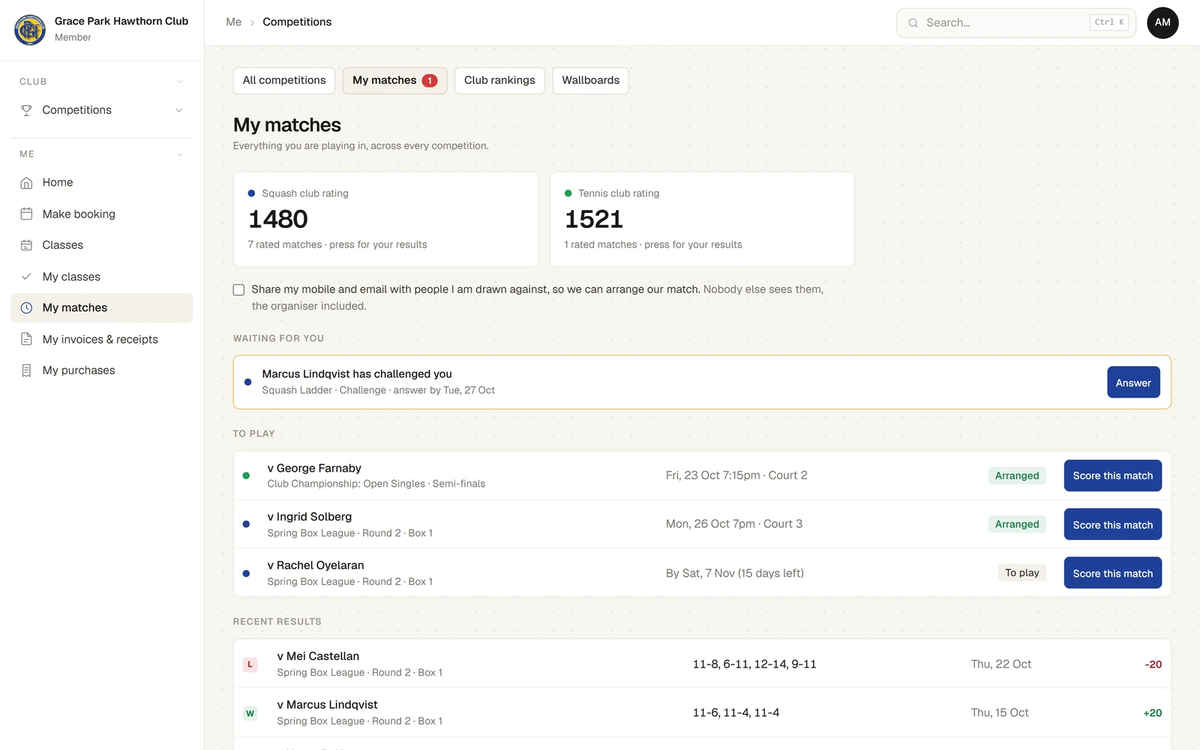
Task: Click the Grace Park Hawthorn Club logo
Action: click(x=30, y=29)
